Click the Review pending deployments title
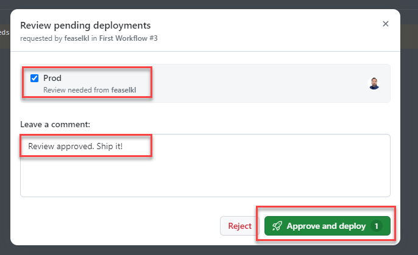The width and height of the screenshot is (418, 255). 85,25
